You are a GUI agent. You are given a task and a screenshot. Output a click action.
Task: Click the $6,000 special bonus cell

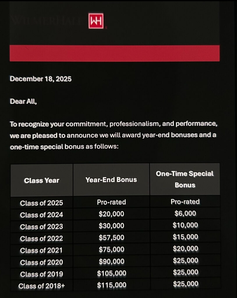(185, 214)
